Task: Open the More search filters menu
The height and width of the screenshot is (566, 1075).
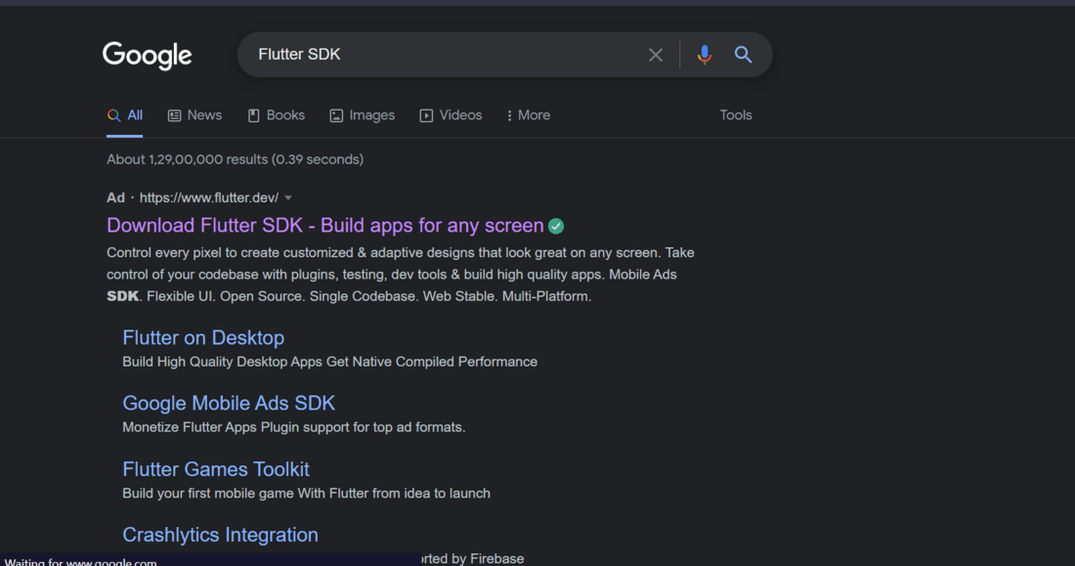Action: (x=529, y=115)
